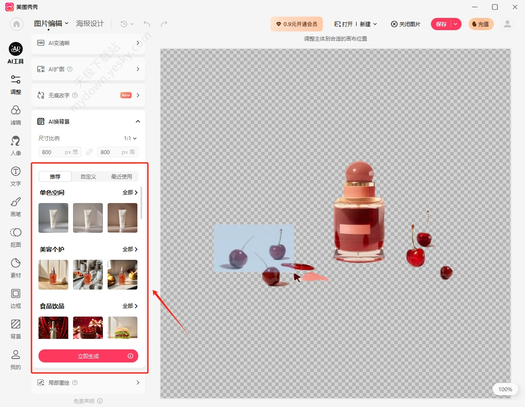Switch to the 自定义 tab
The image size is (525, 407).
pos(88,176)
